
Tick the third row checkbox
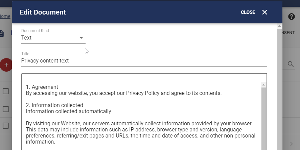tap(6, 126)
